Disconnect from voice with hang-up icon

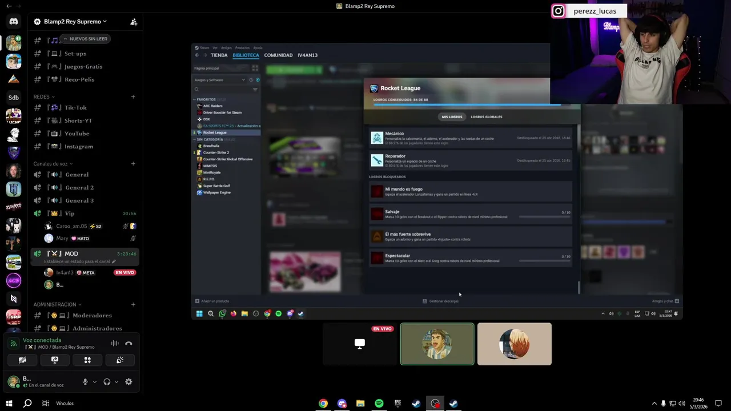(128, 343)
